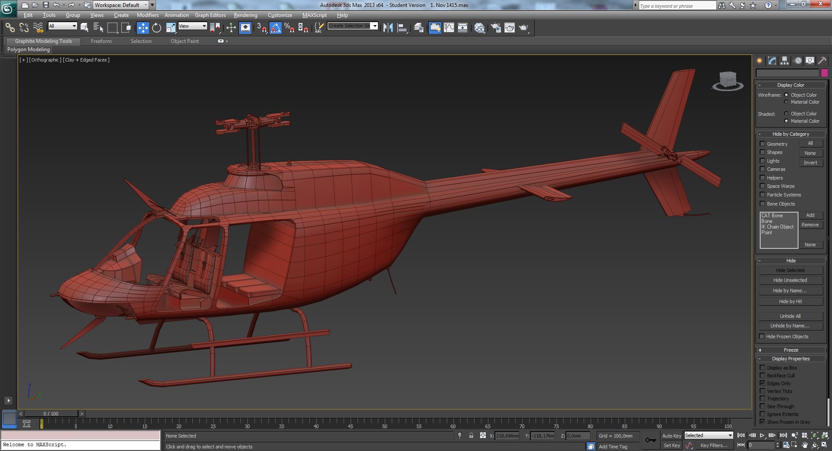Open the Utilities hammer panel tab
832x451 pixels.
click(x=822, y=61)
